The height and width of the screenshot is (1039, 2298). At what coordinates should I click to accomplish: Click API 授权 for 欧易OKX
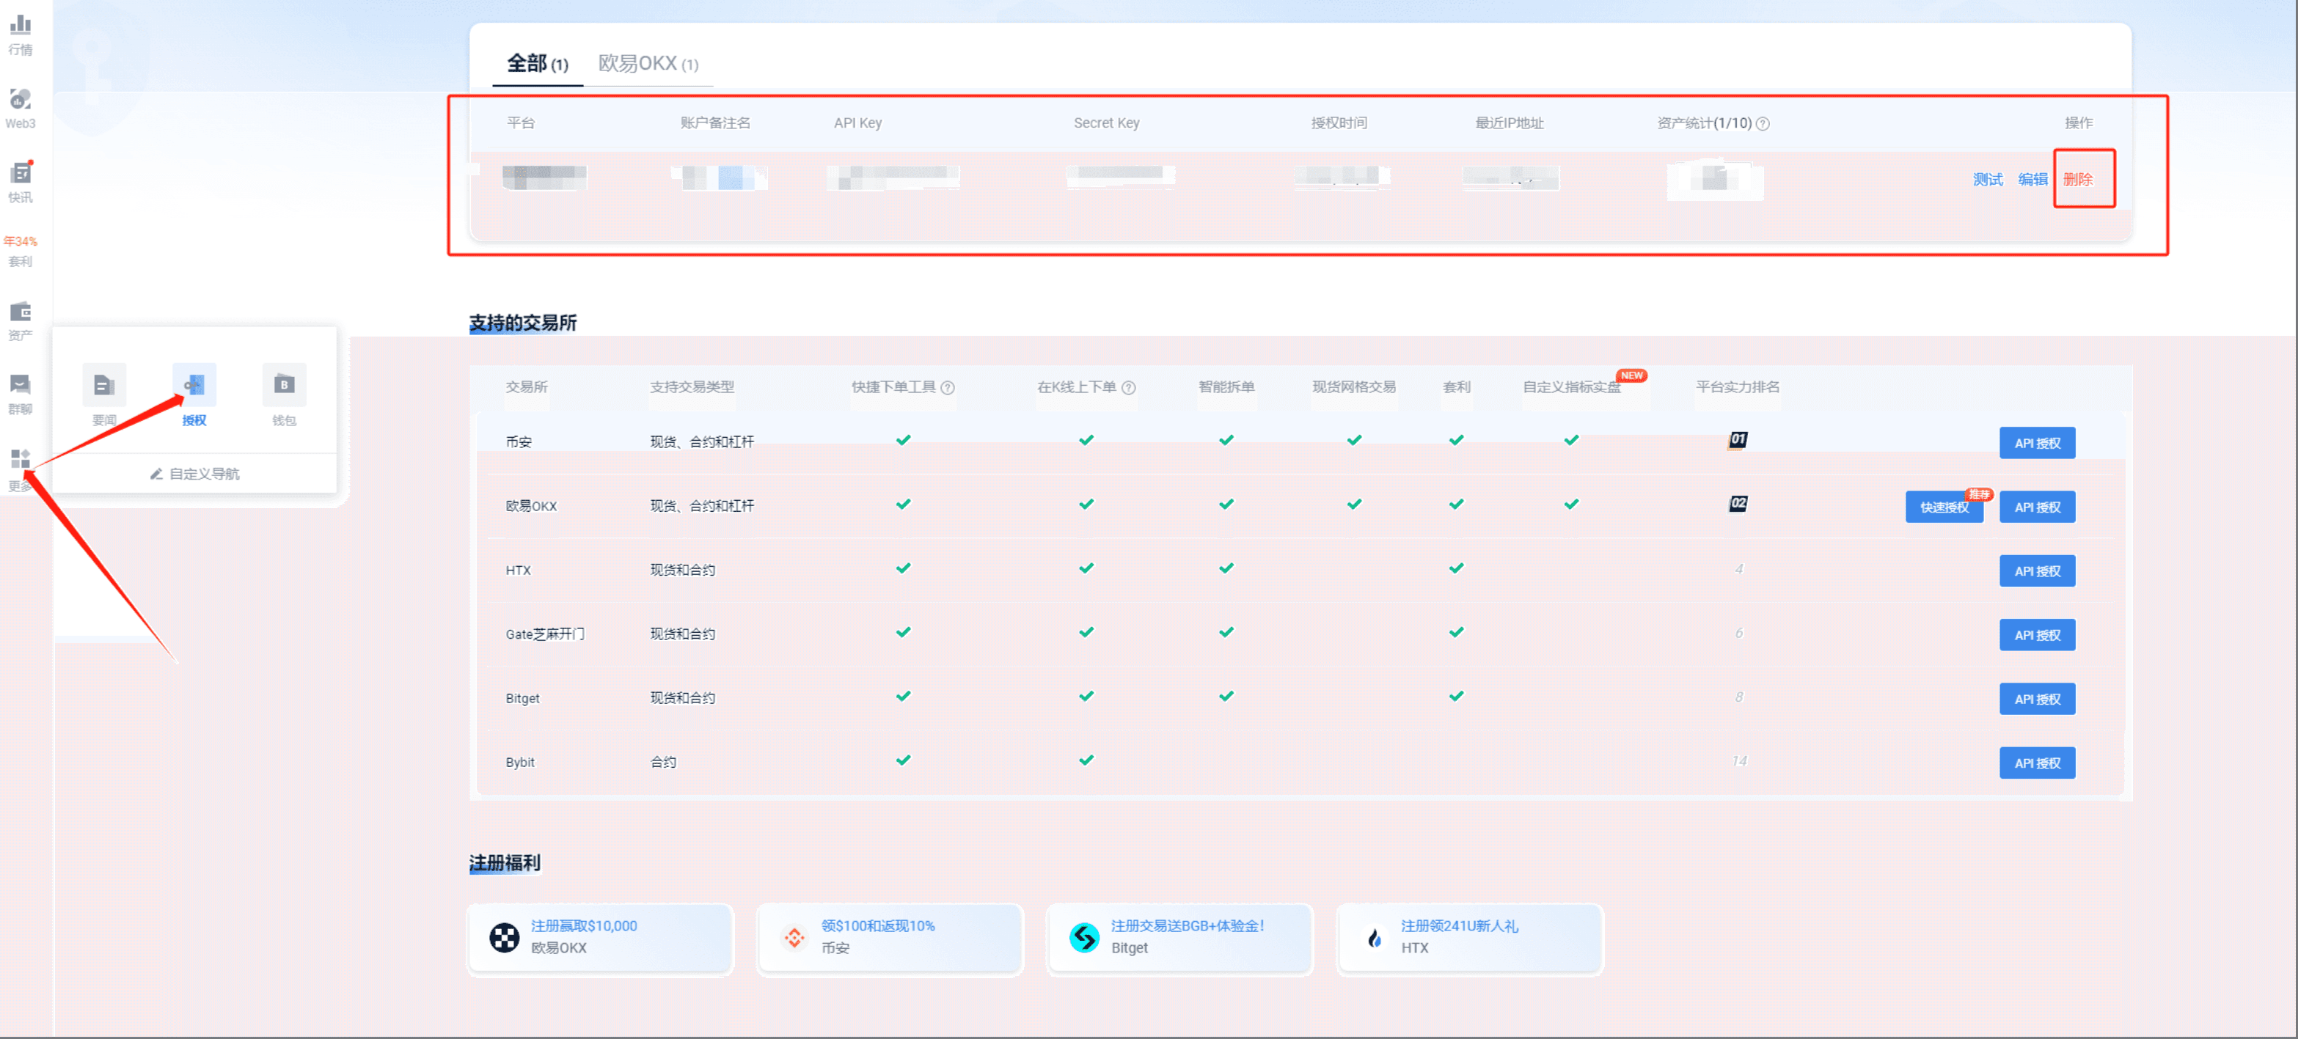click(2038, 507)
